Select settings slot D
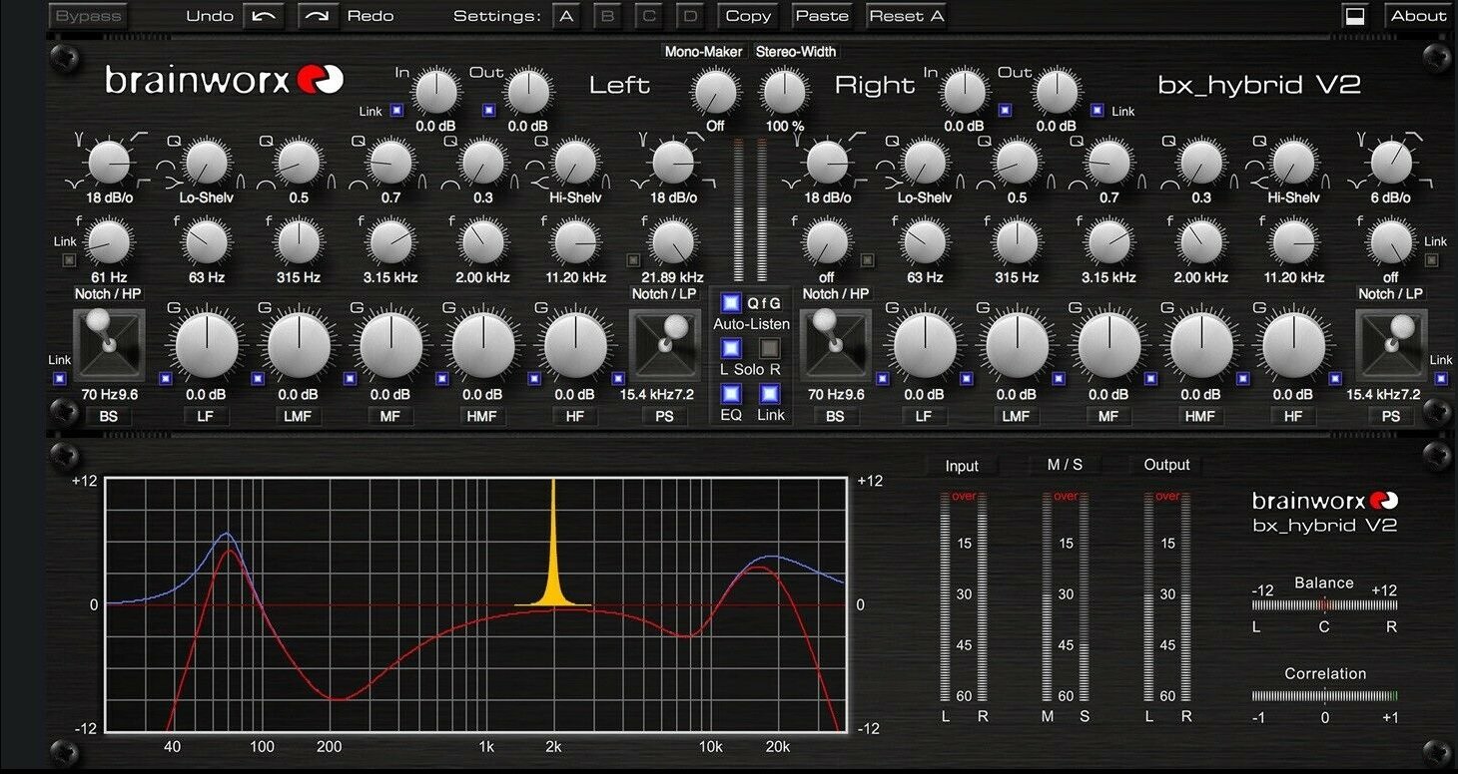1458x774 pixels. [689, 16]
